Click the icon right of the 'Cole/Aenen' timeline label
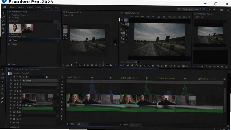231x130 pixels. [x=224, y=79]
